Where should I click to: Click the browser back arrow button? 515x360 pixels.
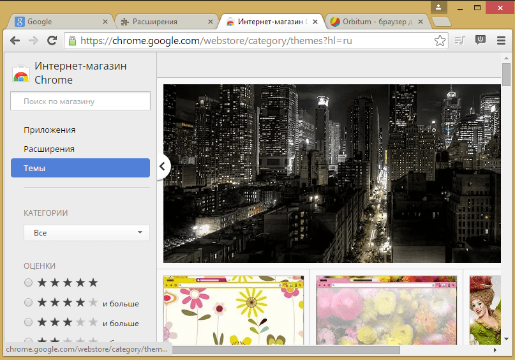tap(15, 40)
